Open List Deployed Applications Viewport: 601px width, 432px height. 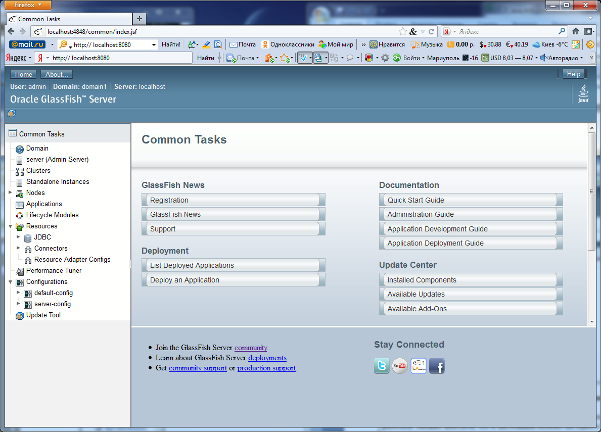pyautogui.click(x=234, y=265)
